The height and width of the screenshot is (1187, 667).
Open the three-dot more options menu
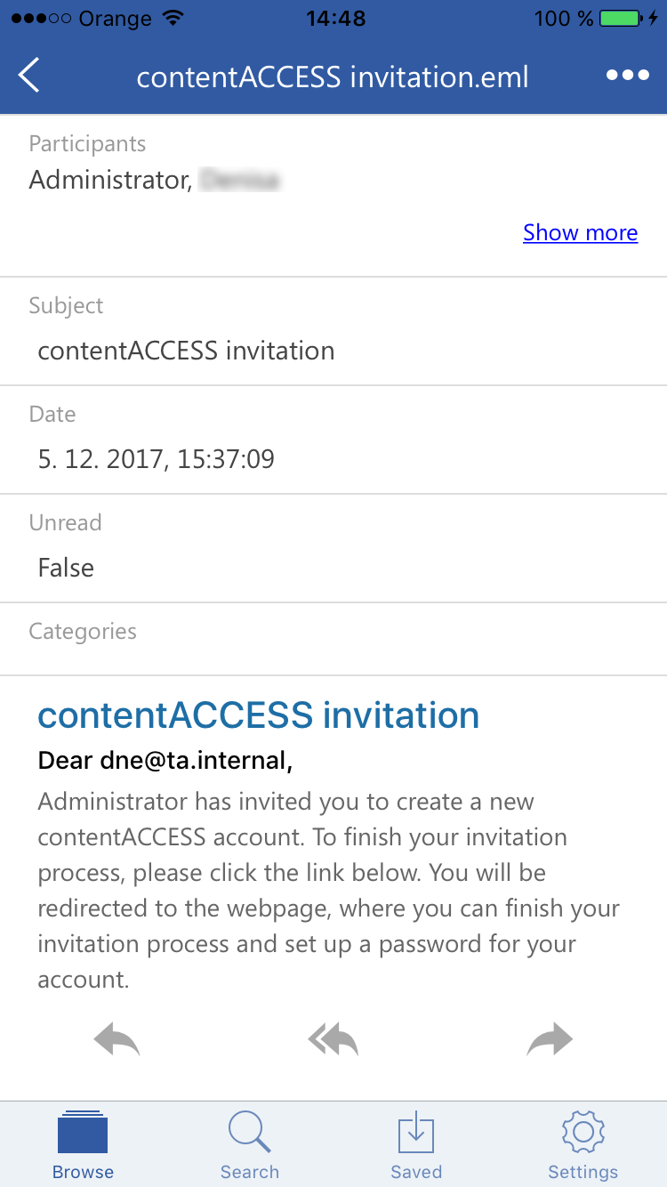(x=628, y=76)
